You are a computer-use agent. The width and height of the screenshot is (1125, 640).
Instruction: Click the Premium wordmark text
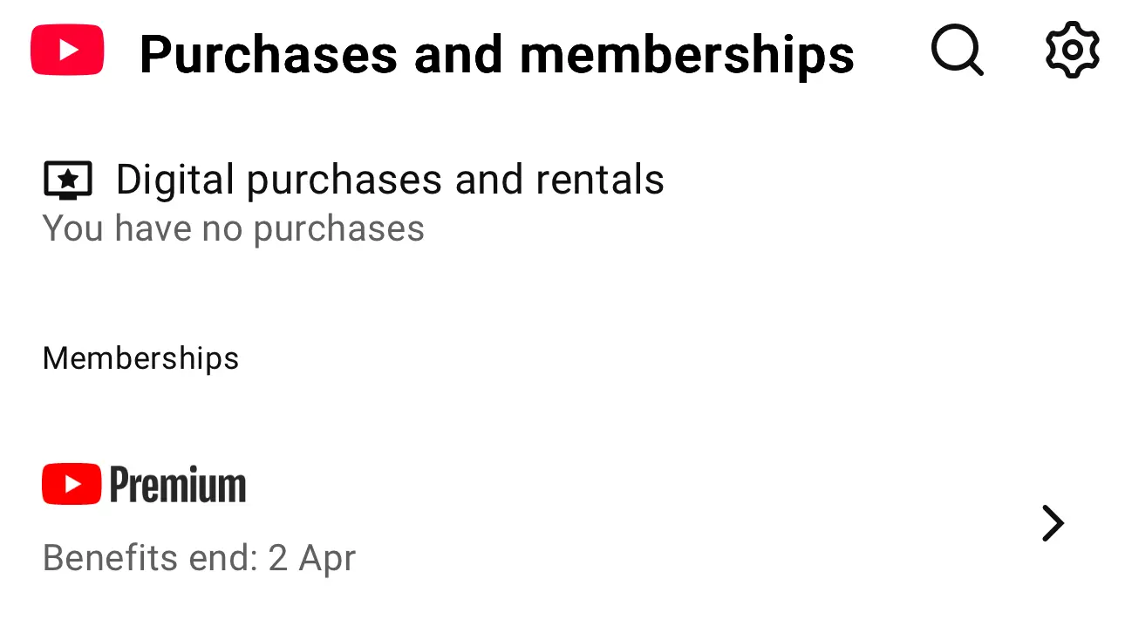178,485
